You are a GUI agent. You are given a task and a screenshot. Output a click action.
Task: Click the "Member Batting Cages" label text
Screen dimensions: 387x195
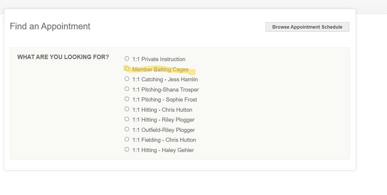coord(160,70)
